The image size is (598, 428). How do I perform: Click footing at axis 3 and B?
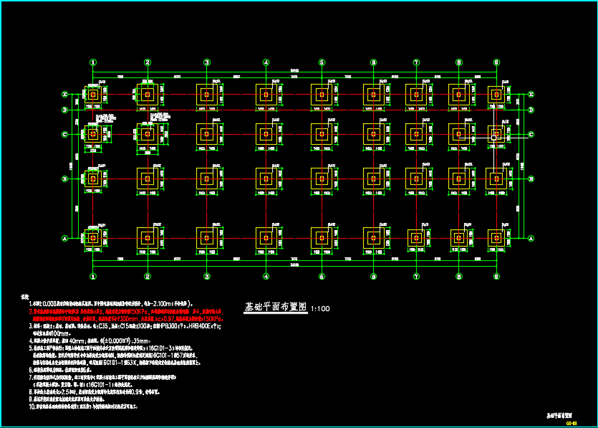point(206,179)
